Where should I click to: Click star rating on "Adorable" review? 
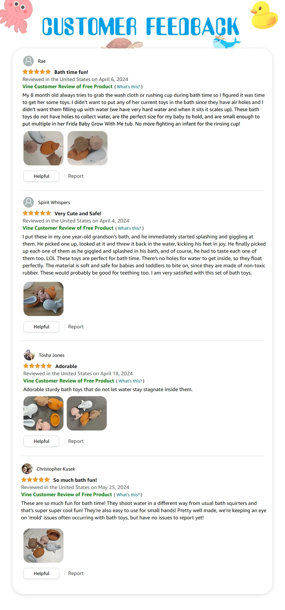point(37,366)
